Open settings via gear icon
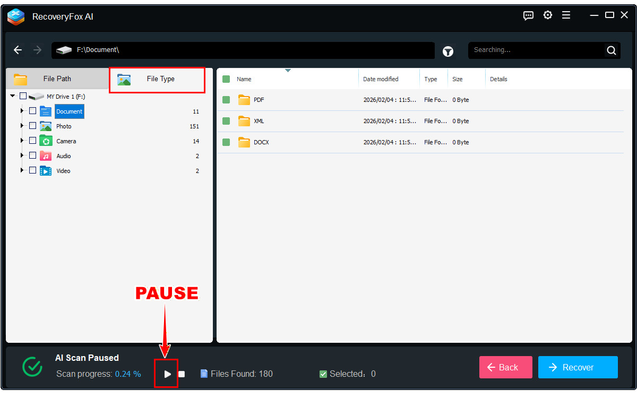Image resolution: width=637 pixels, height=398 pixels. click(x=548, y=15)
